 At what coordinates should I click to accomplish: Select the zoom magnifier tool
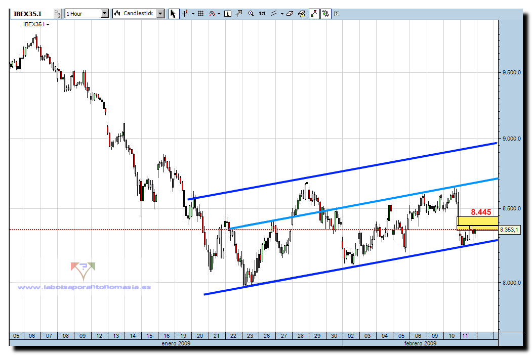click(x=251, y=14)
